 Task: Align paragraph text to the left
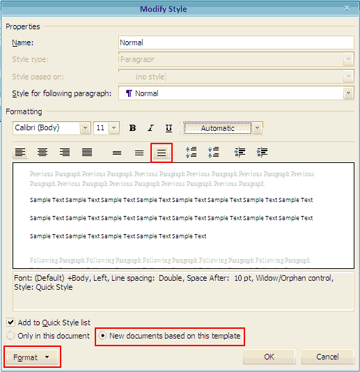click(20, 152)
